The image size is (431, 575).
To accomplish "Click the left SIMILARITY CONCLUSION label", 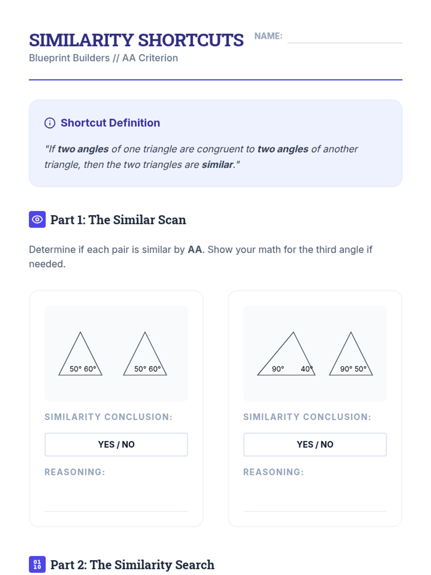I will [x=108, y=417].
